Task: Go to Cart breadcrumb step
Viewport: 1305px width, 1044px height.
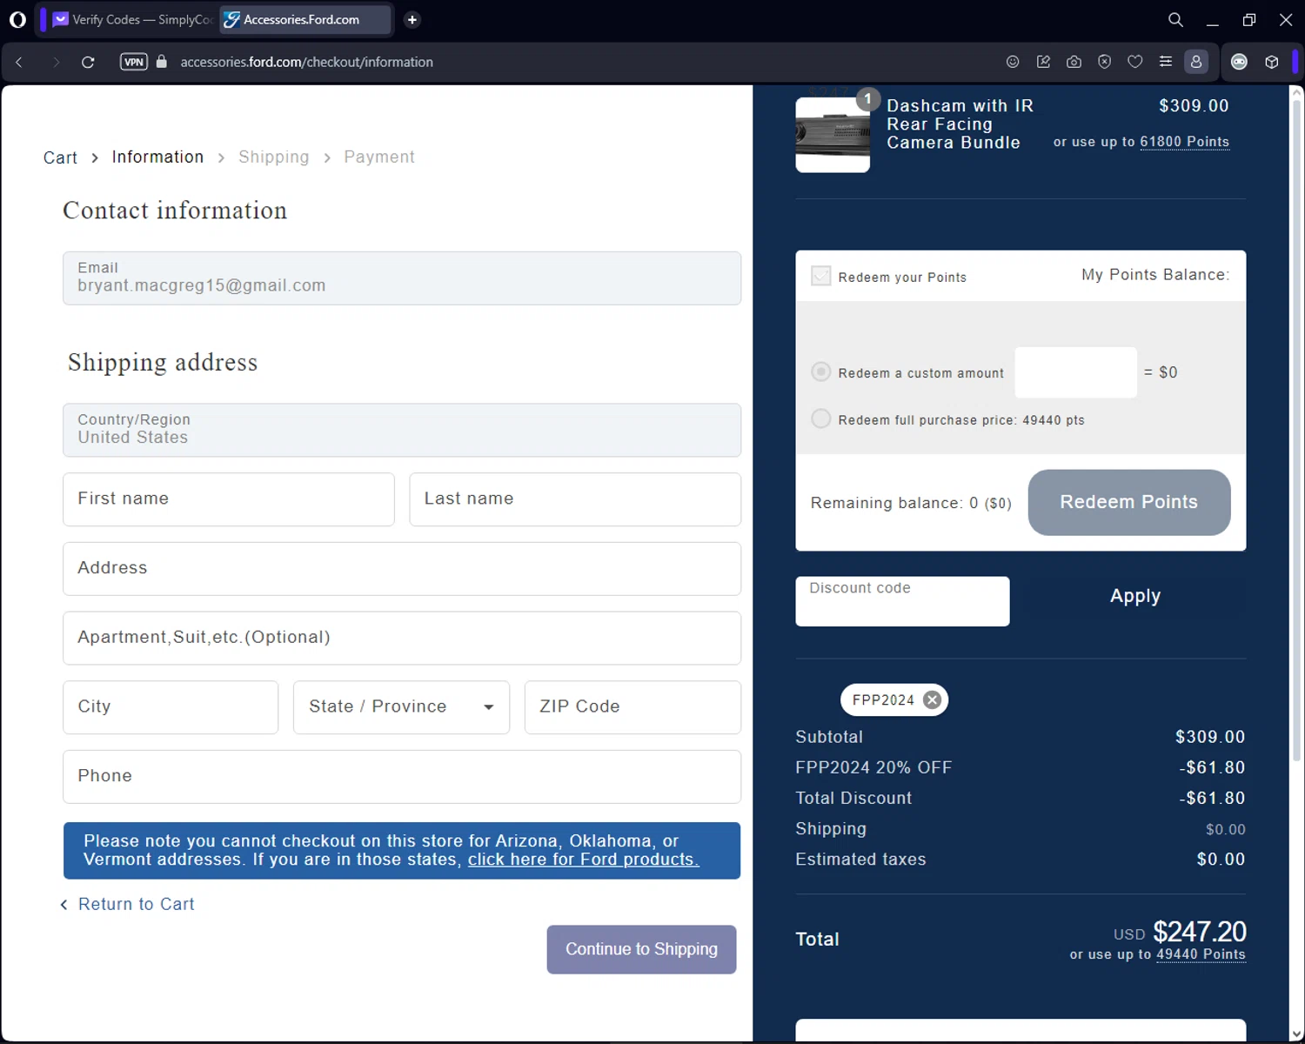Action: coord(60,157)
